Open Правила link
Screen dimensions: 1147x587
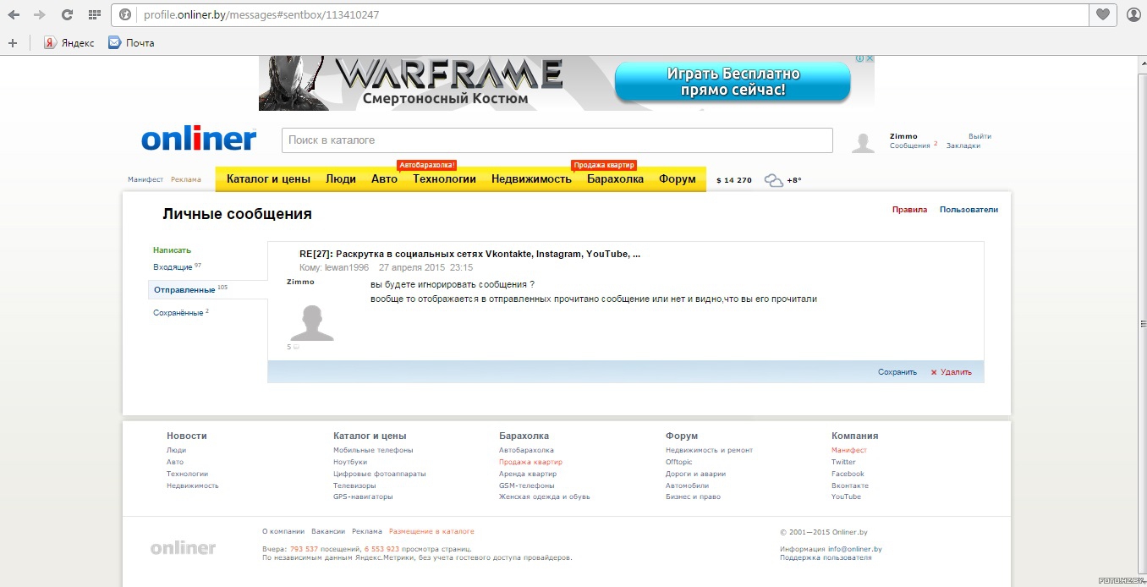click(x=909, y=210)
